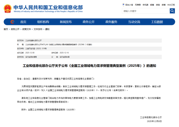Click the salutation line beginning 各省、自治区
Viewport: 179px width, 127px height.
(x=56, y=79)
